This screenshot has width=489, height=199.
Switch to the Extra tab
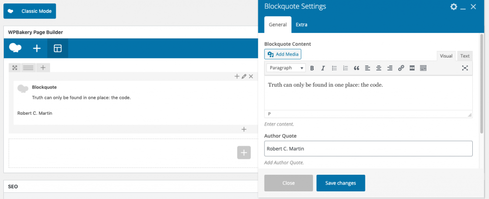click(301, 24)
